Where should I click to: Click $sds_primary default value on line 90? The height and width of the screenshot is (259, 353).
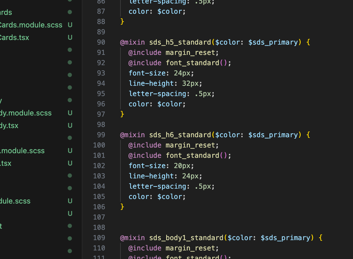click(273, 42)
